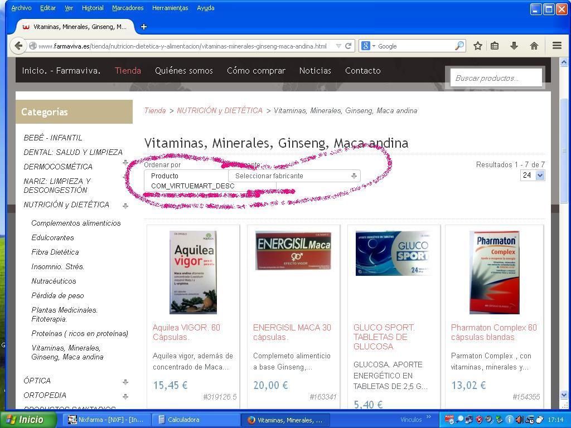
Task: Click the Gluco Sport product image
Action: coord(394,254)
